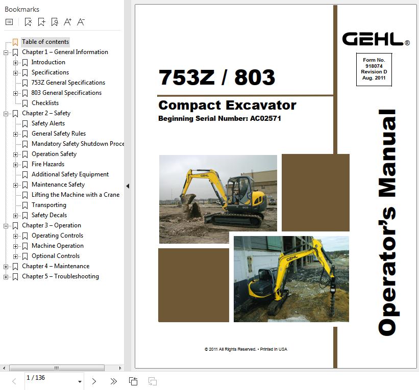Open Table of contents bookmark
Viewport: 419px width, 390px height.
tap(45, 42)
